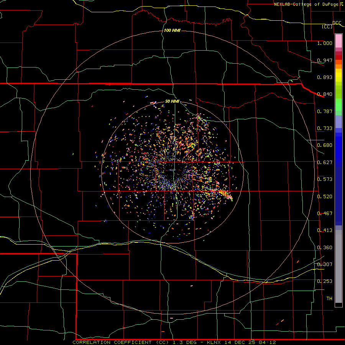Click the 0.467 legend value

point(325,214)
